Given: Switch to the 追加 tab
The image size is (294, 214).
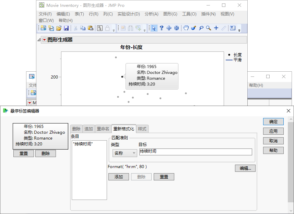Looking at the screenshot, I should (x=89, y=129).
